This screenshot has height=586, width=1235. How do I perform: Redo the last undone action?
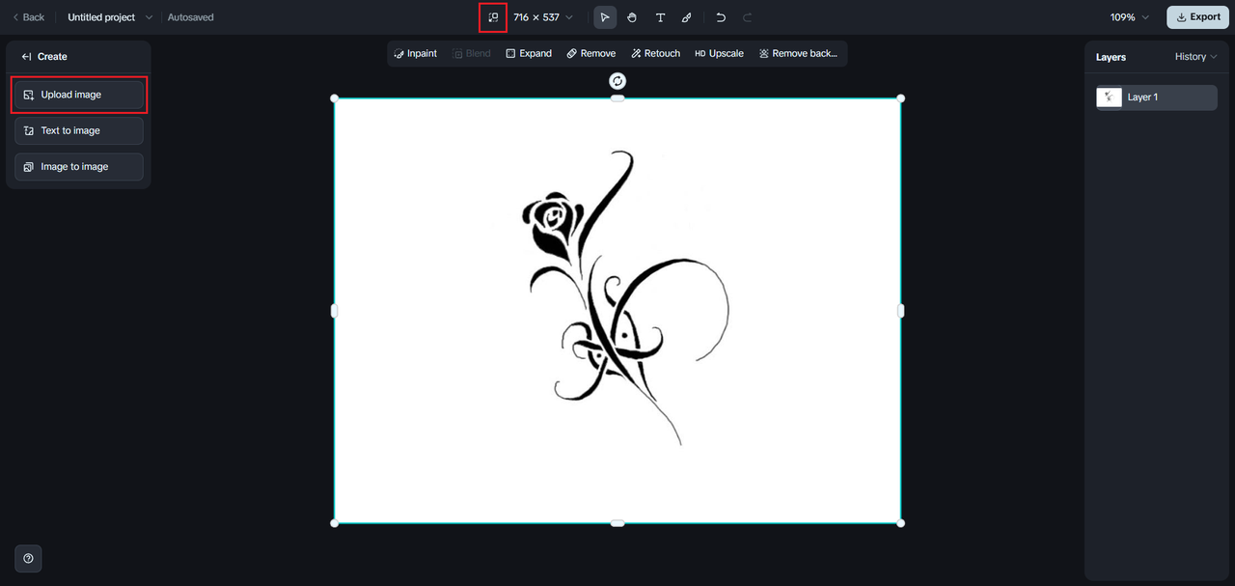748,17
